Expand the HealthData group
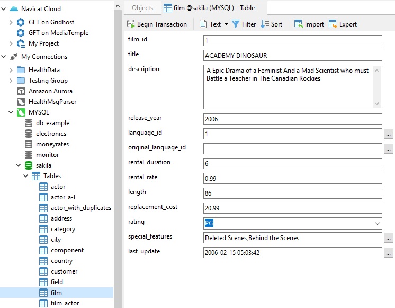395x308 pixels. (x=11, y=70)
